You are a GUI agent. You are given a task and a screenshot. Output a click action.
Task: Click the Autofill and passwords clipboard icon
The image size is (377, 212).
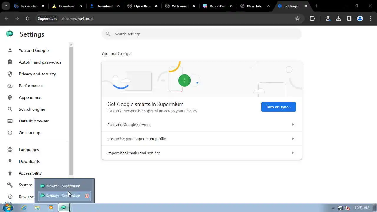10,62
